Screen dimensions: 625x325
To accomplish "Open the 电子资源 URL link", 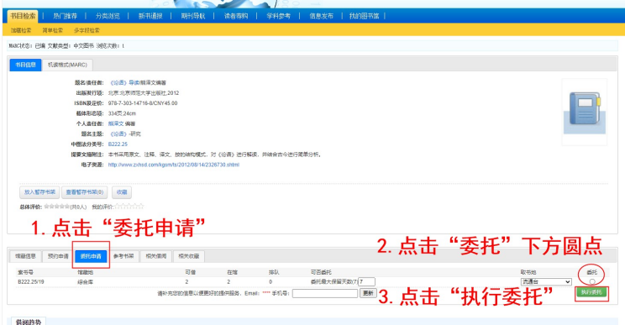I will pos(173,165).
